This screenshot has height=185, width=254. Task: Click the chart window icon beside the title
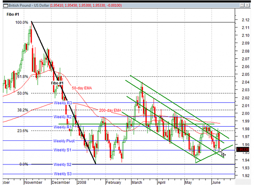click(6, 6)
